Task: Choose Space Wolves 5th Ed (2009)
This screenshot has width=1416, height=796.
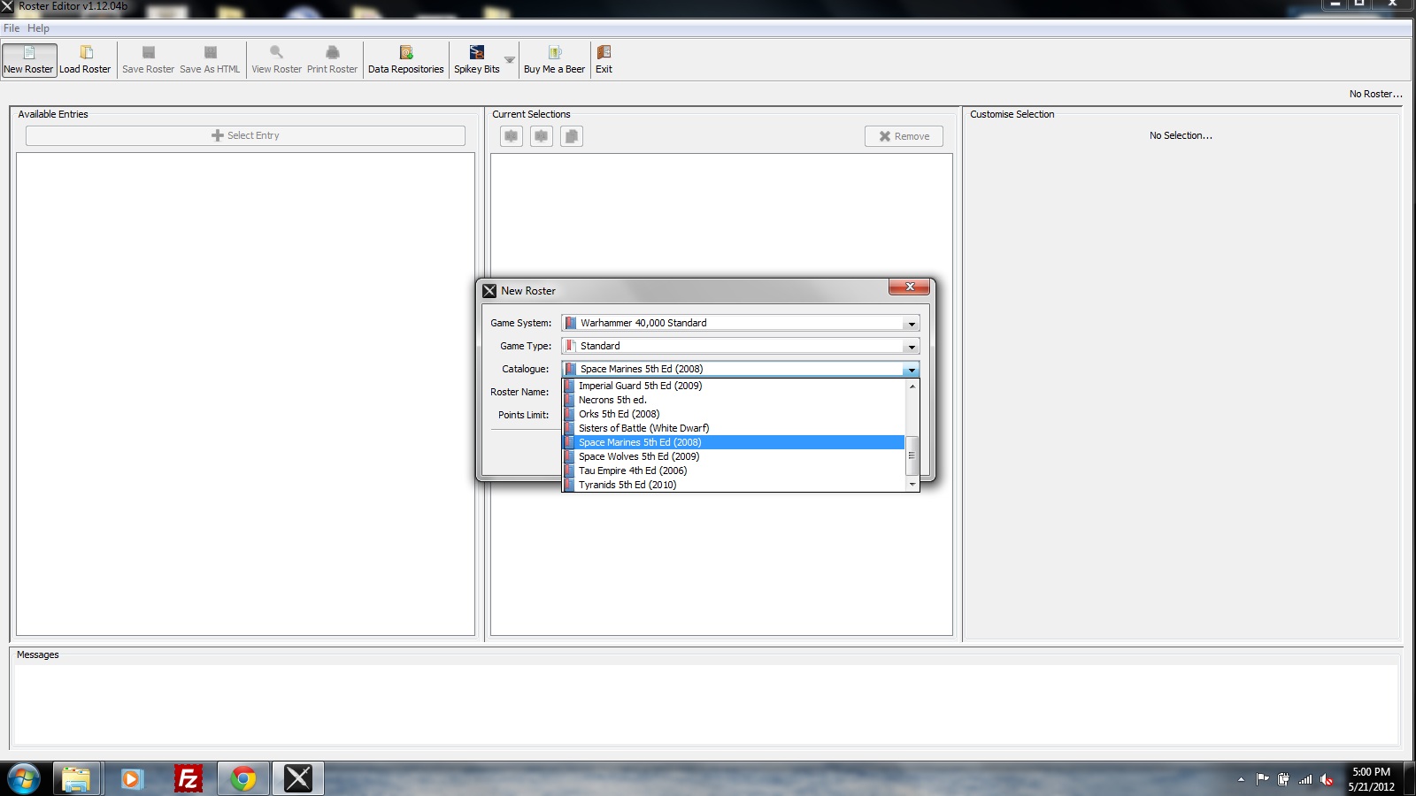Action: [x=734, y=456]
